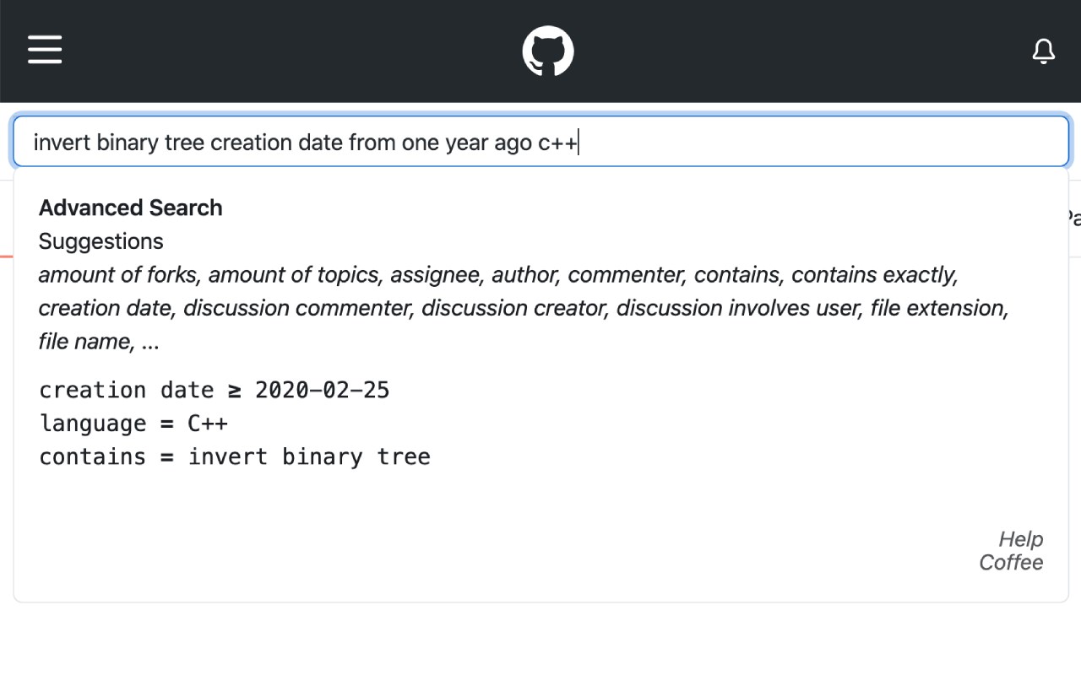This screenshot has width=1081, height=675.
Task: Select the 'language = C++' parsed filter
Action: point(133,424)
